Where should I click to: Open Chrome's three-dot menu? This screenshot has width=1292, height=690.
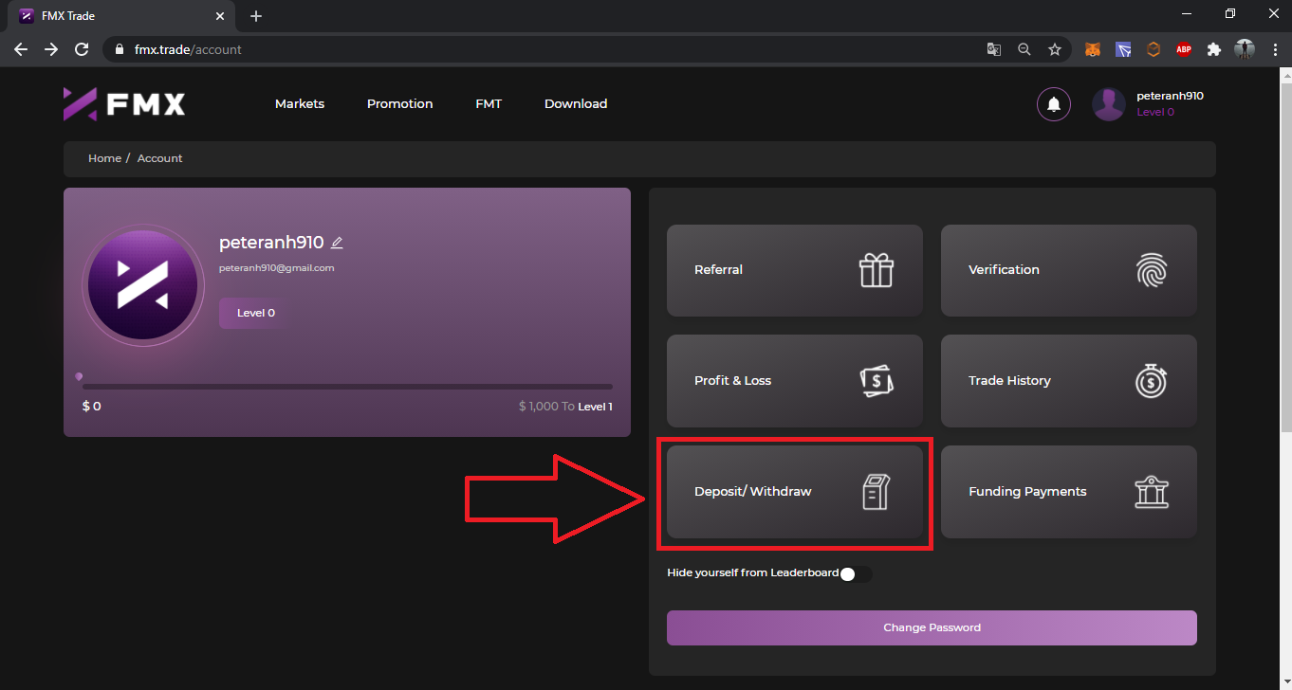click(1274, 49)
